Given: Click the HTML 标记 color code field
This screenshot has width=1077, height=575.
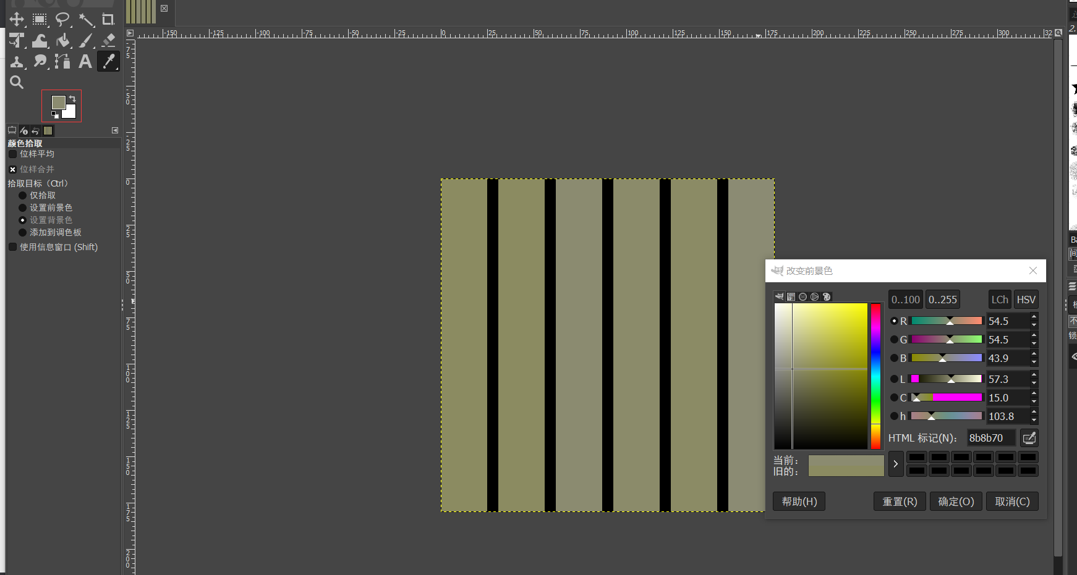Looking at the screenshot, I should point(991,438).
